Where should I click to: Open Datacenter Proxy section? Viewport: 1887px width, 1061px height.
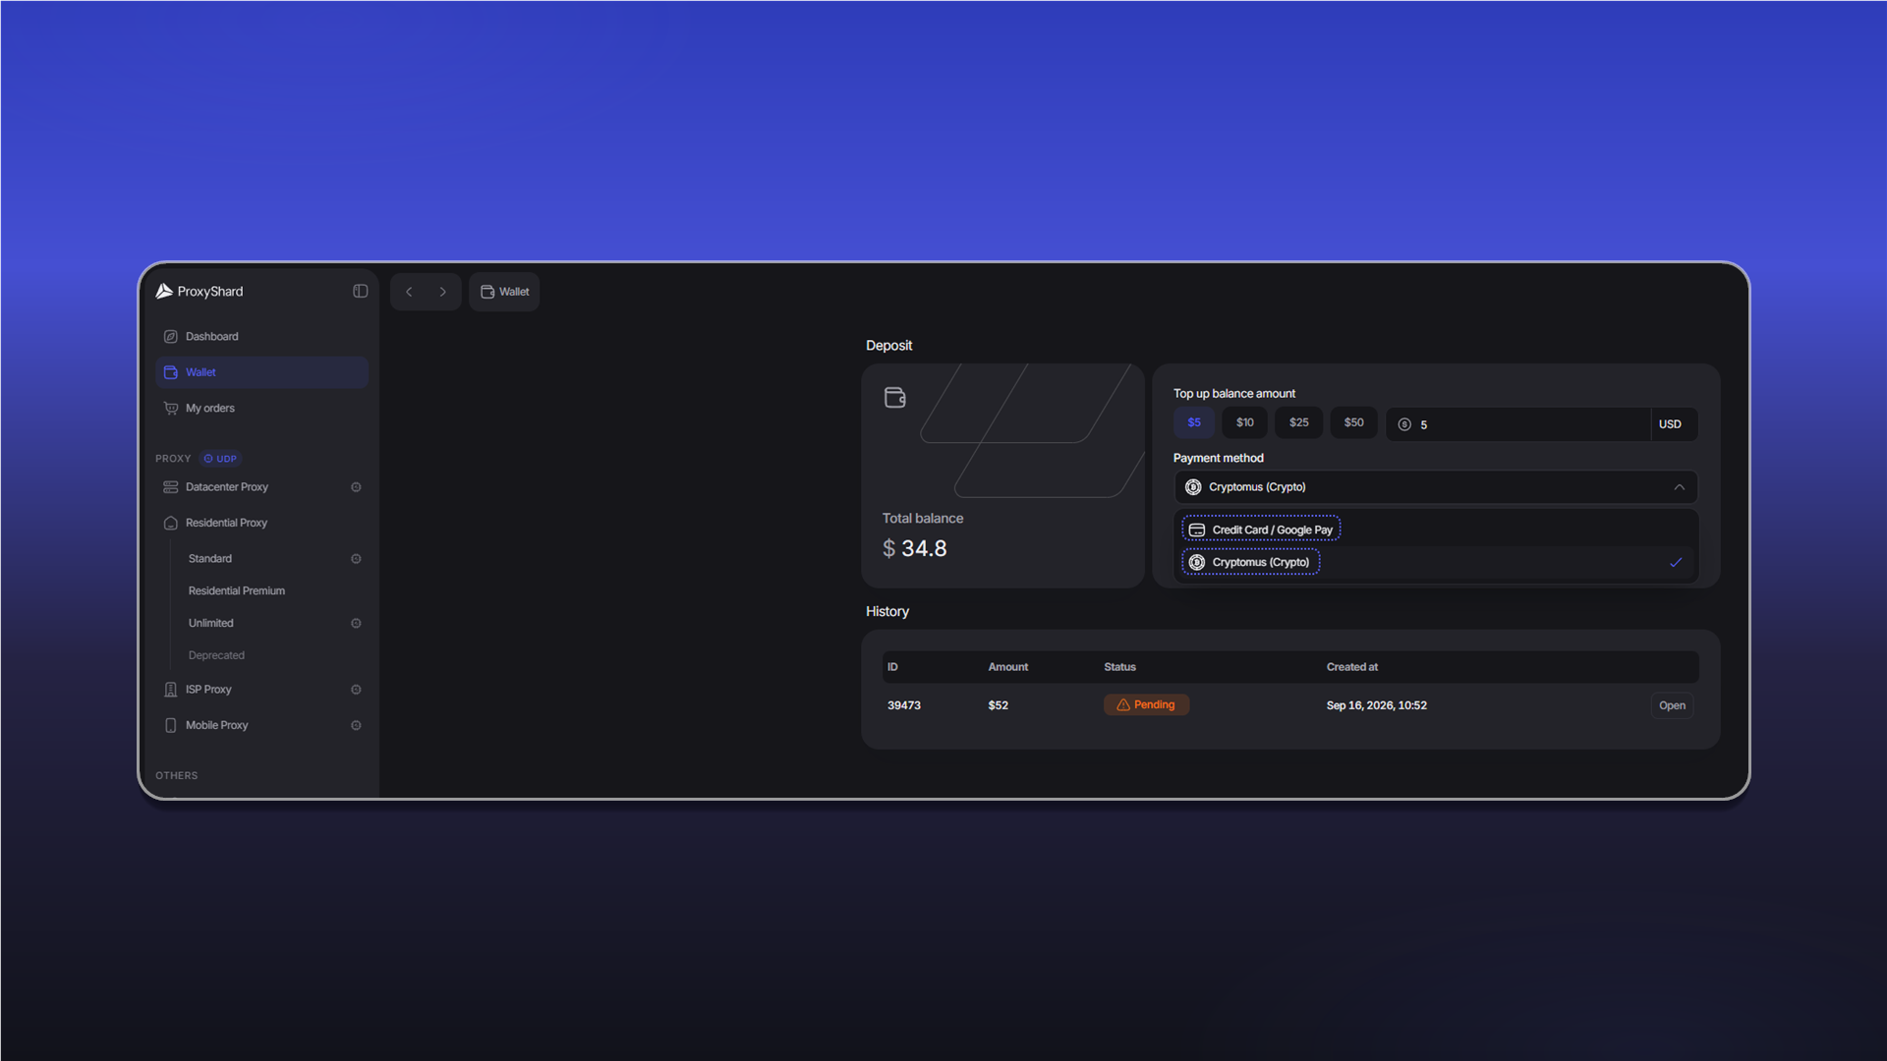(x=261, y=487)
